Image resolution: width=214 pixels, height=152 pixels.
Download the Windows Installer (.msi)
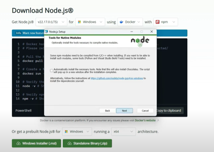click(36, 143)
